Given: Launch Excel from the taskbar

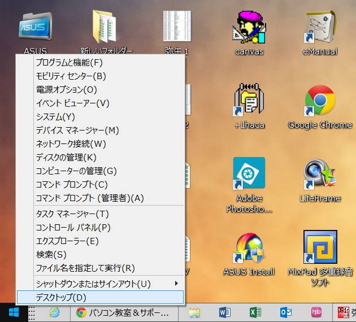Looking at the screenshot, I should (255, 313).
